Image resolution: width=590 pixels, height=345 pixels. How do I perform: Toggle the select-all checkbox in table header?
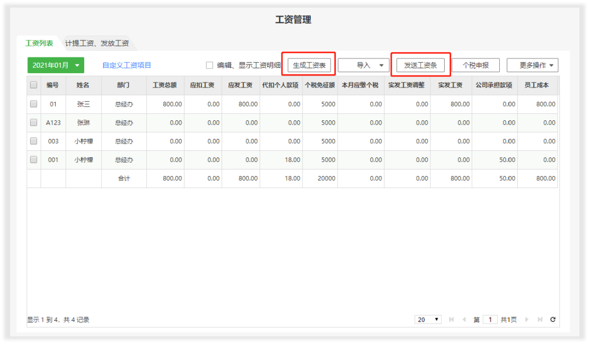tap(33, 85)
